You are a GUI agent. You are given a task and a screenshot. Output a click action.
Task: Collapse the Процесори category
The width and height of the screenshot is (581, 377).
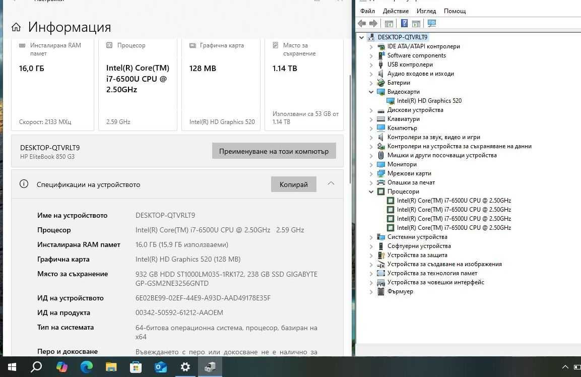coord(371,192)
